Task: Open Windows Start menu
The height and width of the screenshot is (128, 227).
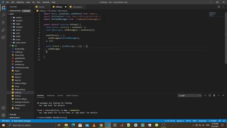Action: [3, 125]
